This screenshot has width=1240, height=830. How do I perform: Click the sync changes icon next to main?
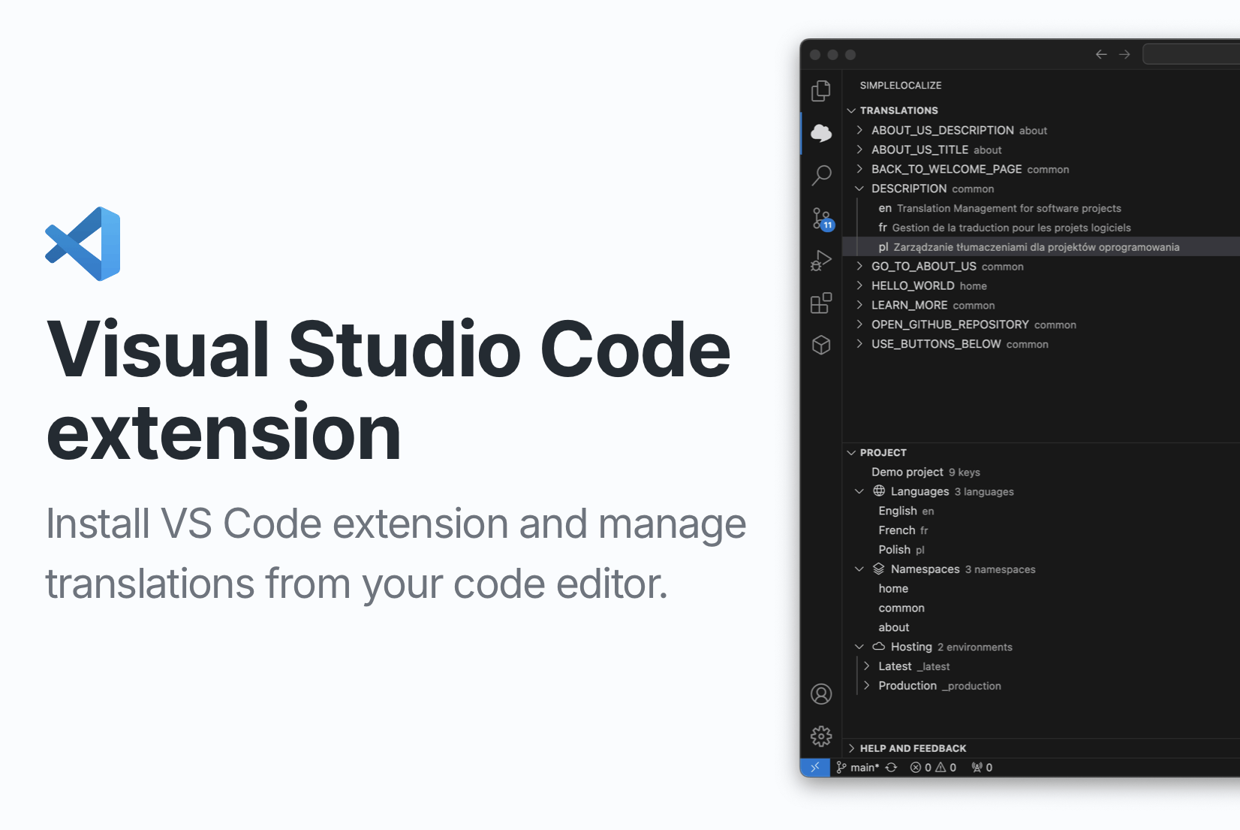pyautogui.click(x=891, y=767)
